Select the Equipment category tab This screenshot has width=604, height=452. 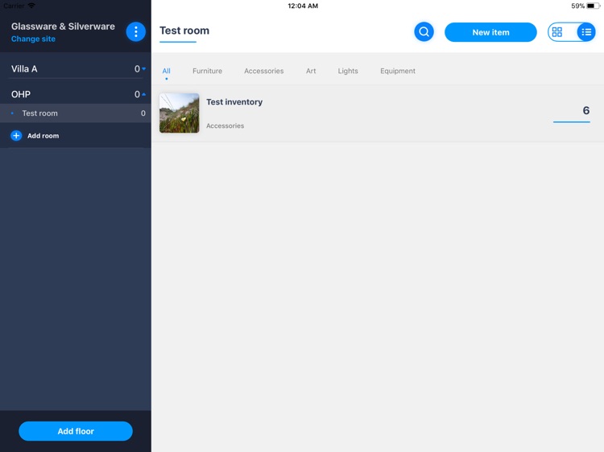398,71
